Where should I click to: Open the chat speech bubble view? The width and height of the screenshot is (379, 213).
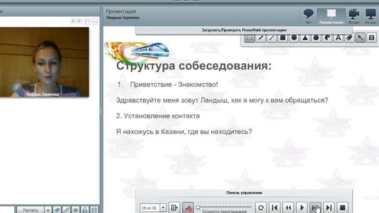tap(309, 16)
